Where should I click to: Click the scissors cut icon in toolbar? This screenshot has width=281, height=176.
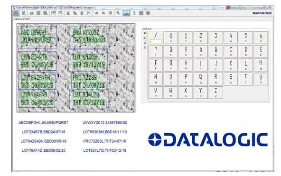click(x=68, y=13)
